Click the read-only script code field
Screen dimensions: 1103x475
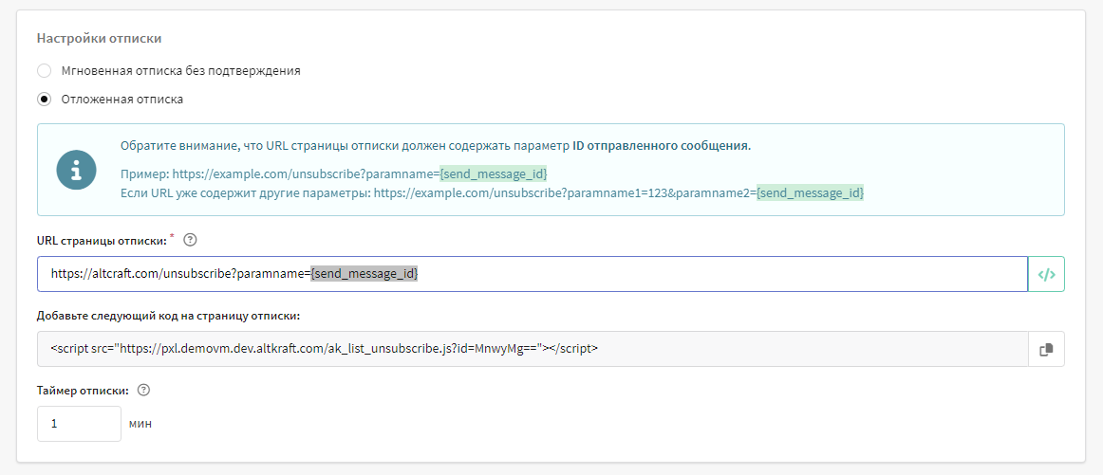[x=532, y=349]
